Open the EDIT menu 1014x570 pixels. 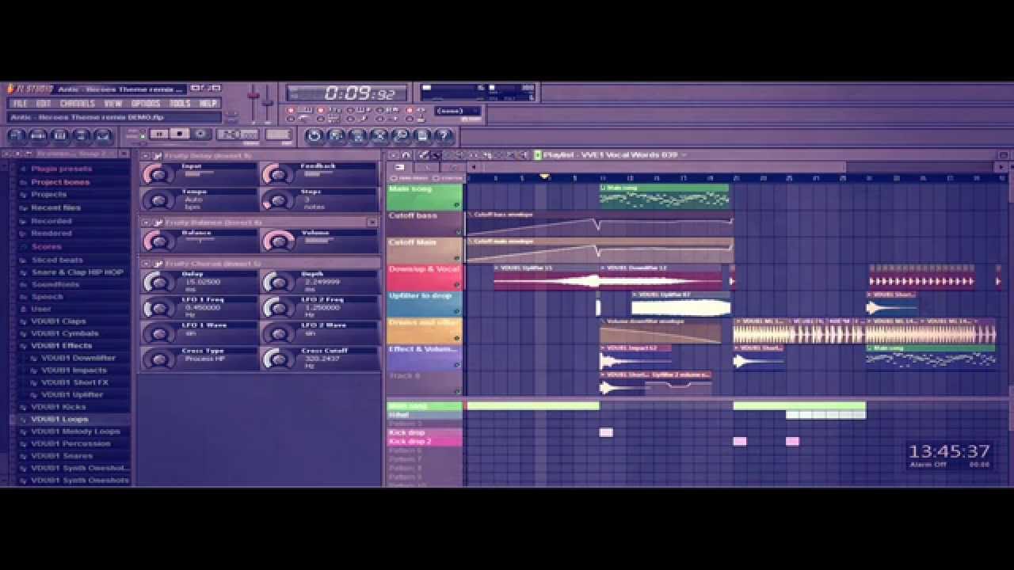coord(44,104)
